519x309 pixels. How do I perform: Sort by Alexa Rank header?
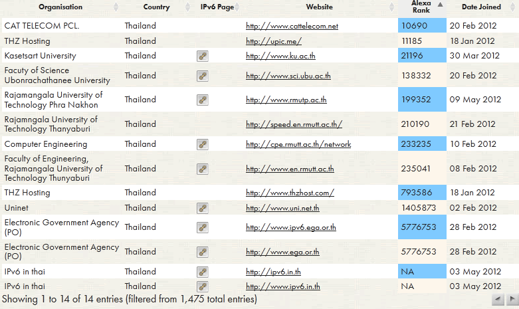pyautogui.click(x=421, y=7)
